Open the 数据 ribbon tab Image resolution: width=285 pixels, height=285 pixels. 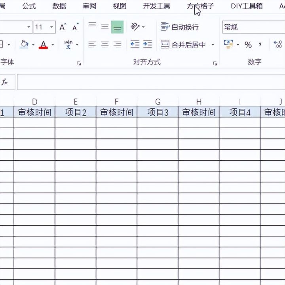point(59,6)
